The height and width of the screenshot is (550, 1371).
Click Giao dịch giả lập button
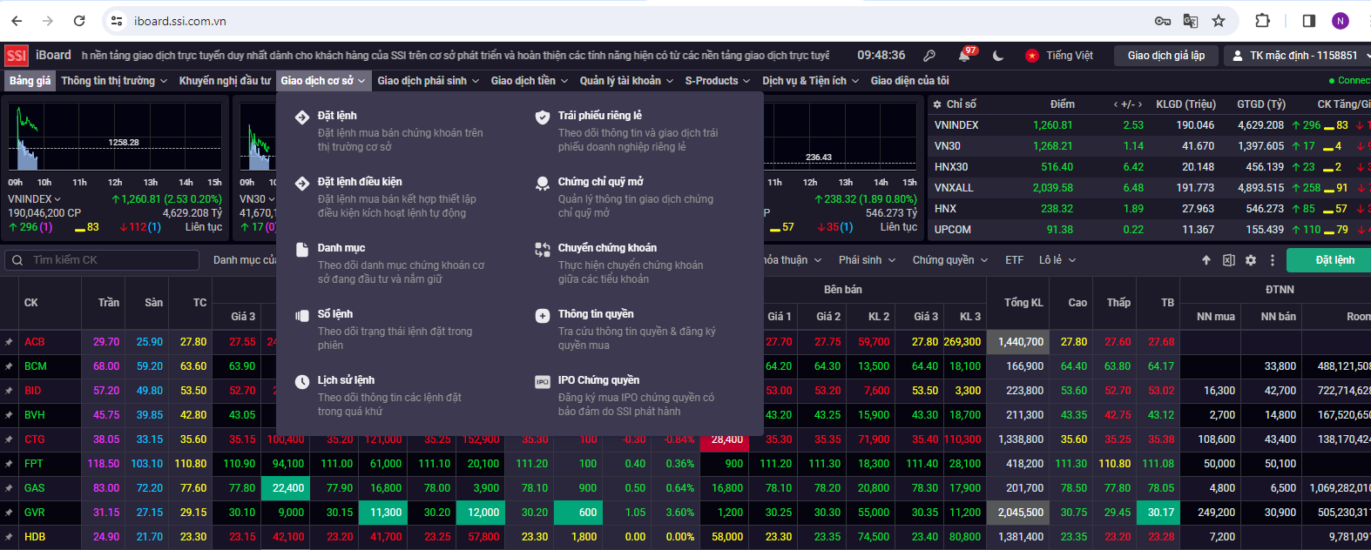point(1166,56)
